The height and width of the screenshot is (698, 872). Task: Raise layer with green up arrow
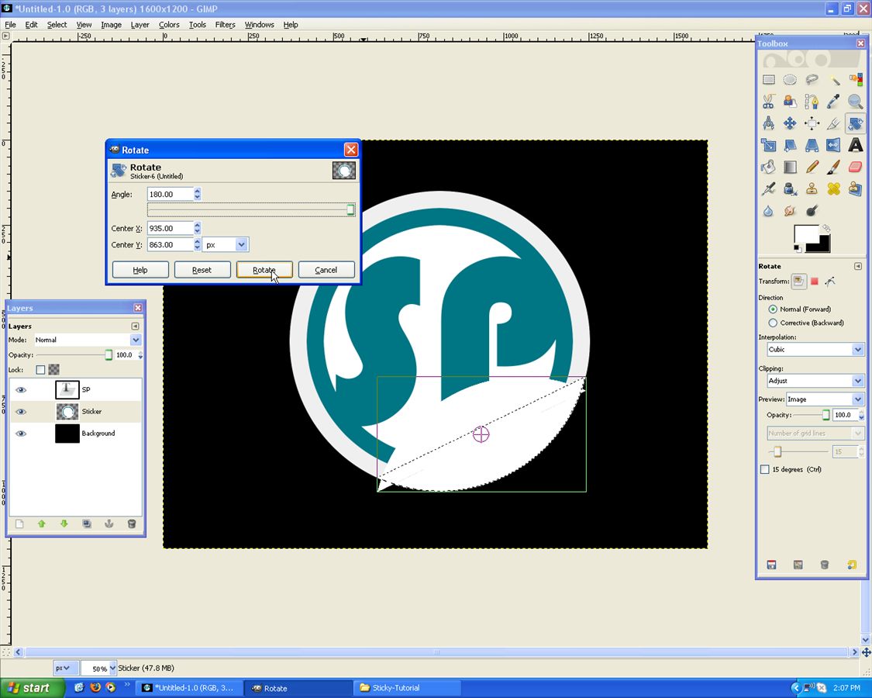pyautogui.click(x=42, y=523)
